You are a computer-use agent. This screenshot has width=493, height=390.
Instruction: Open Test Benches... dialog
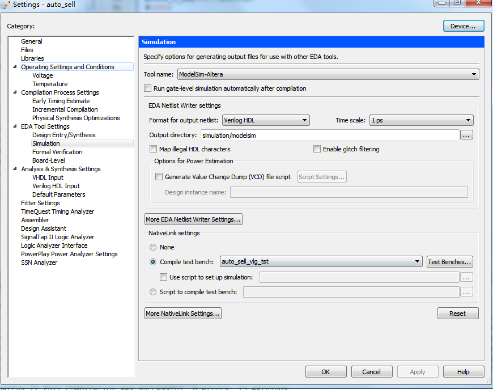[x=449, y=262]
